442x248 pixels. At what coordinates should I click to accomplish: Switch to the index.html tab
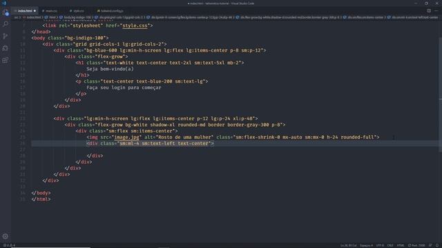point(25,11)
